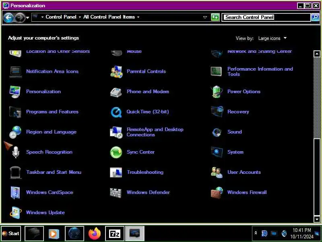The height and width of the screenshot is (242, 322).
Task: Click the System icon
Action: 217,152
